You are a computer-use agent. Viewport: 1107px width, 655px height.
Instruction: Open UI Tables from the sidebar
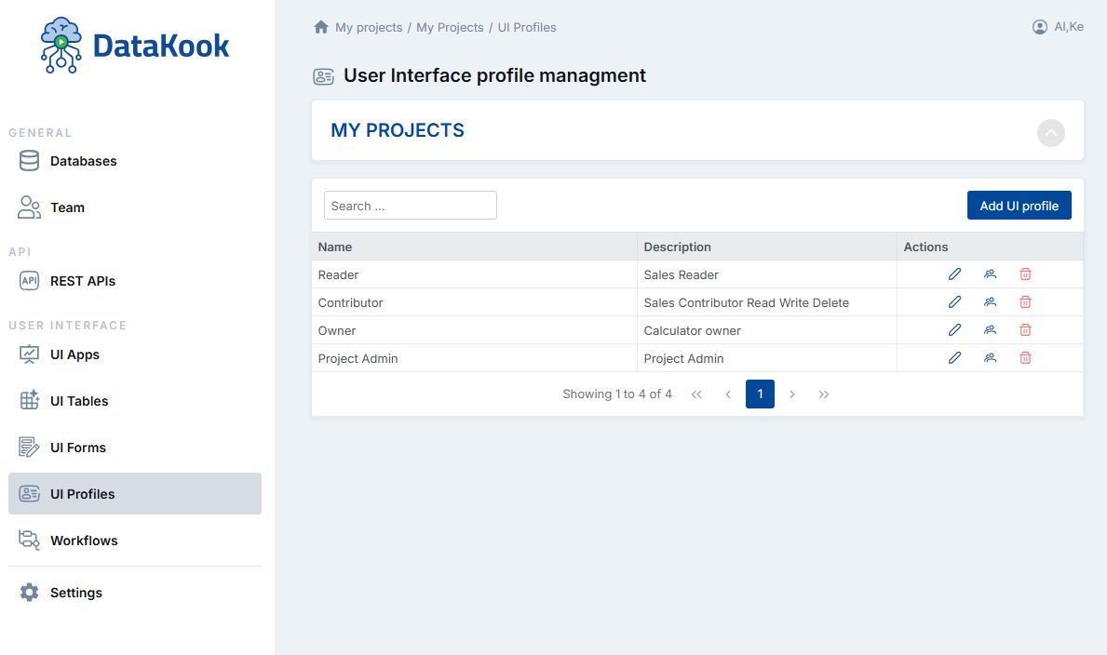pyautogui.click(x=27, y=400)
